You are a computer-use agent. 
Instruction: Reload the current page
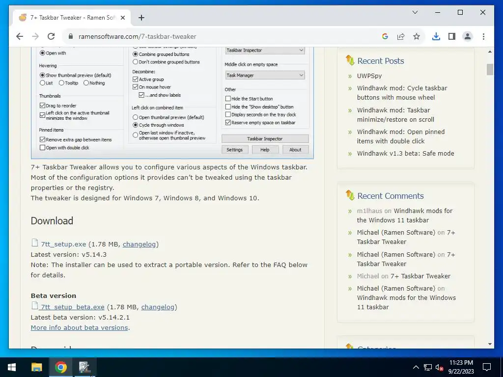pyautogui.click(x=51, y=36)
